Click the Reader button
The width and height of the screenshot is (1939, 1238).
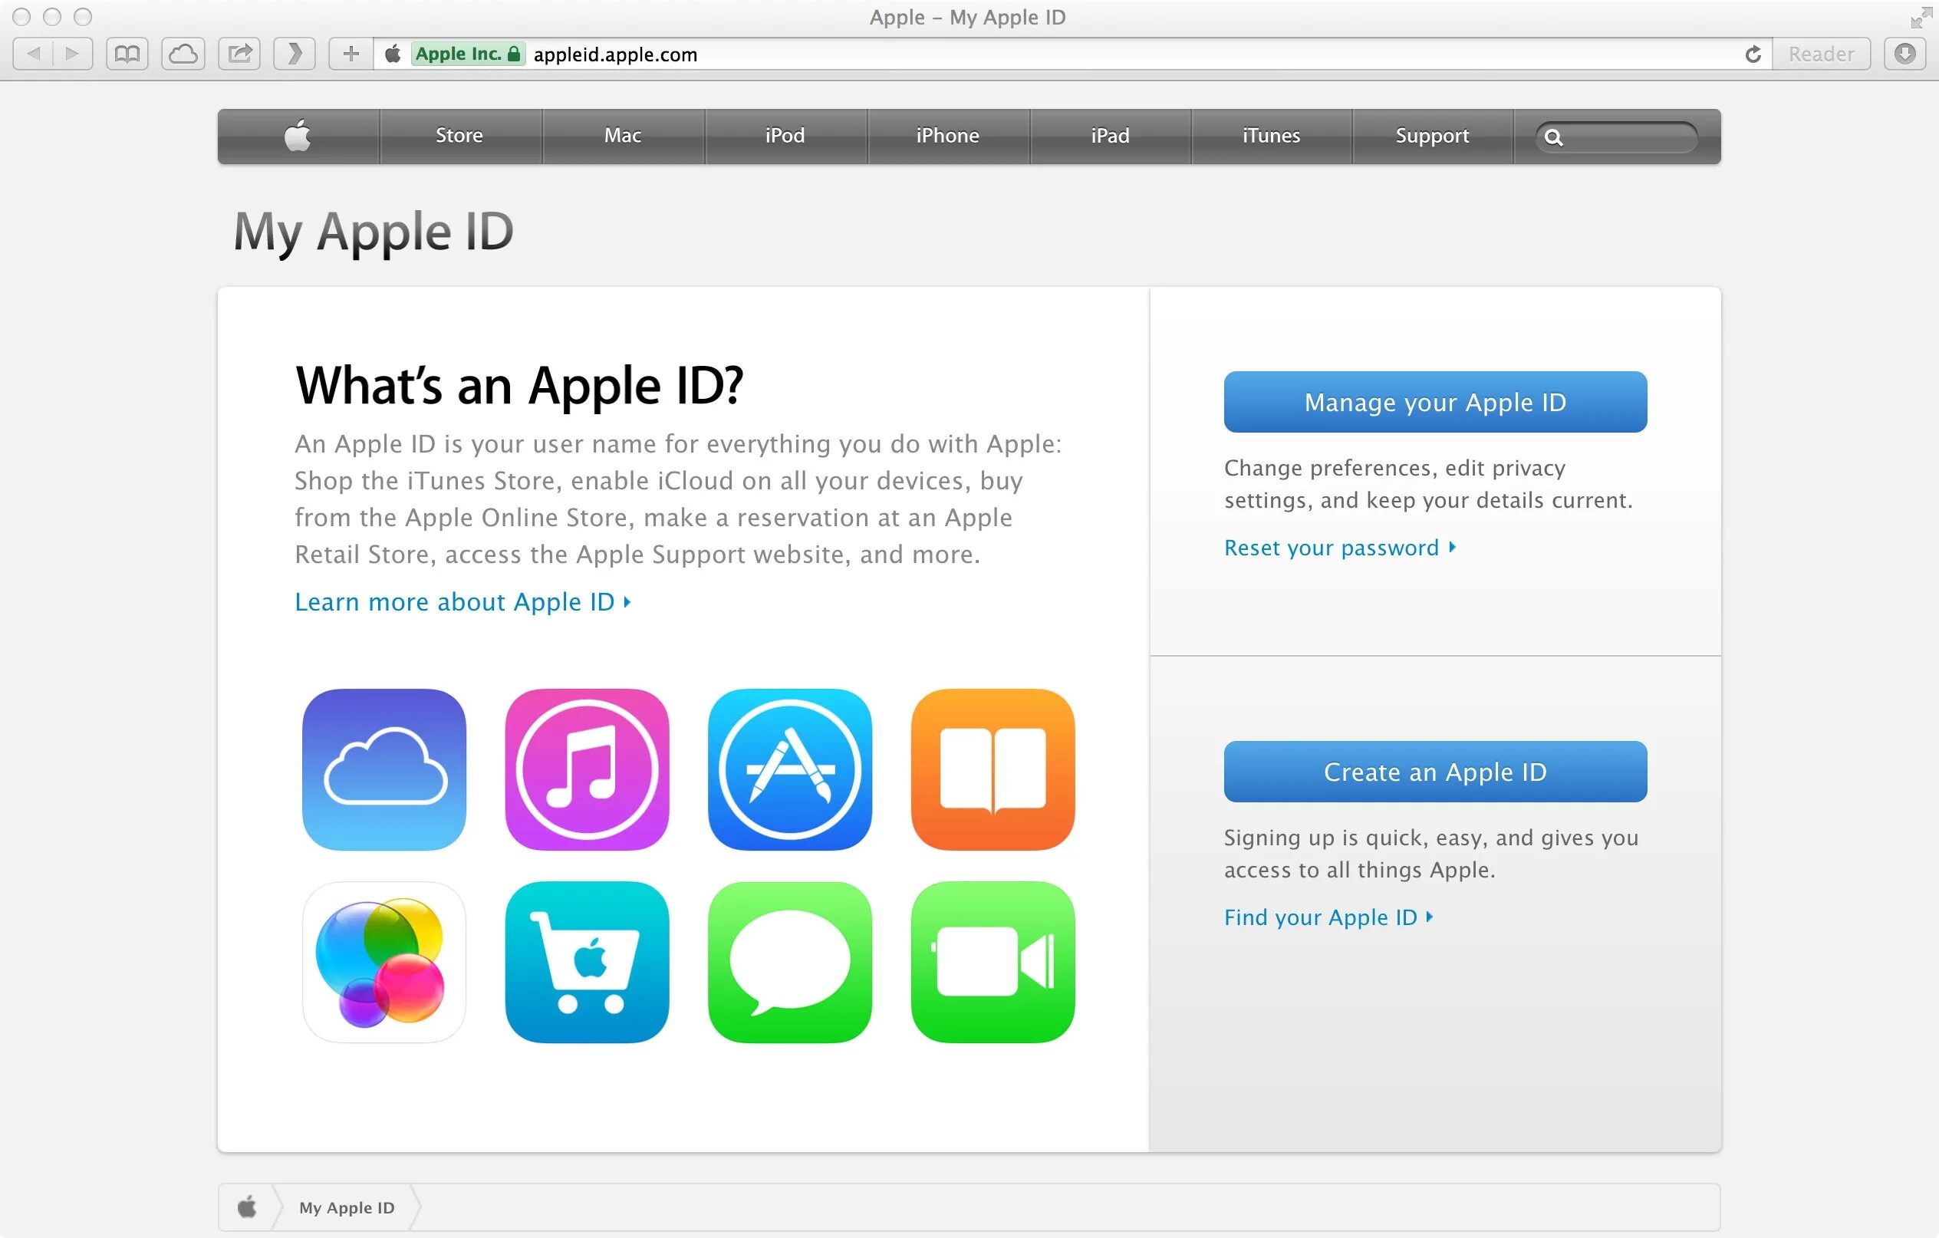point(1821,54)
